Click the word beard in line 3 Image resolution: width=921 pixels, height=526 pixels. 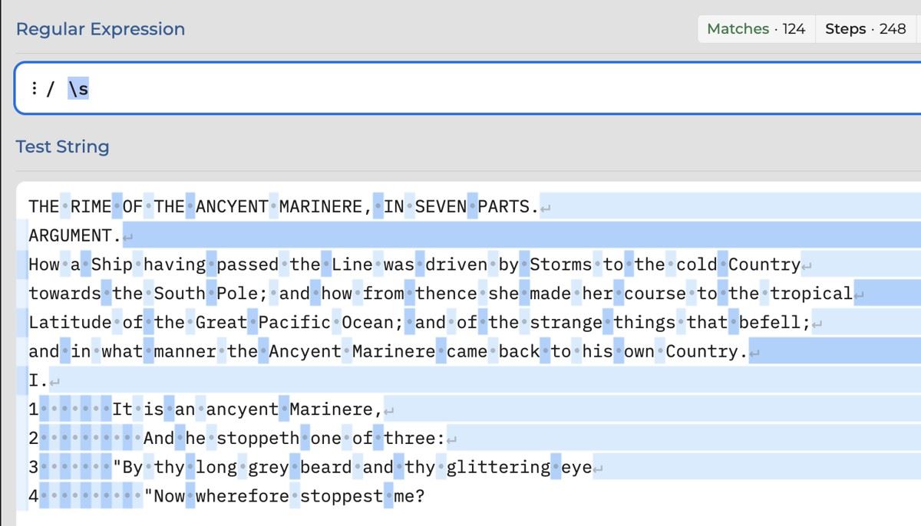coord(326,467)
